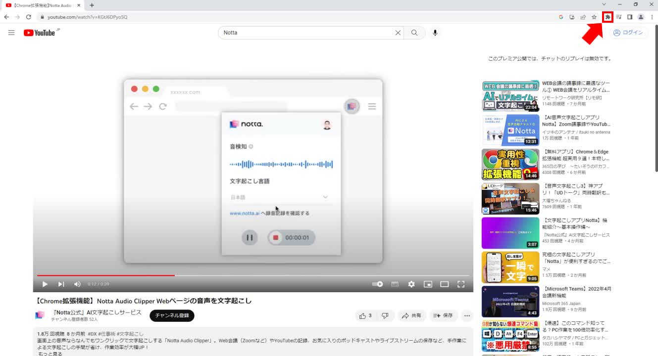Open Chrome tab search chevron
This screenshot has height=356, width=658.
coord(604,4)
